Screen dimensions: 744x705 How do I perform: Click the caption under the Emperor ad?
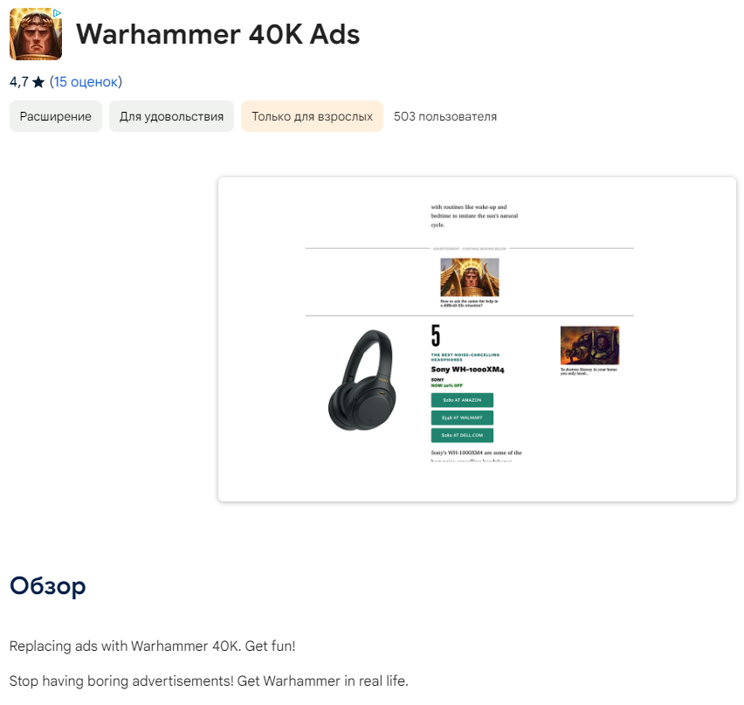click(469, 303)
